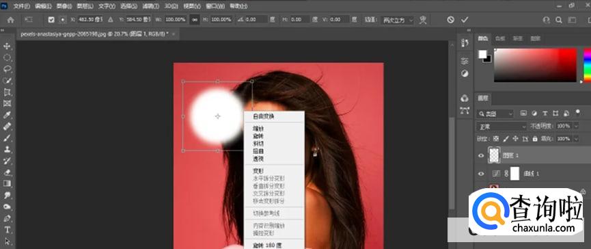The height and width of the screenshot is (249, 591).
Task: Toggle the reference point checkbox
Action: [x=51, y=20]
